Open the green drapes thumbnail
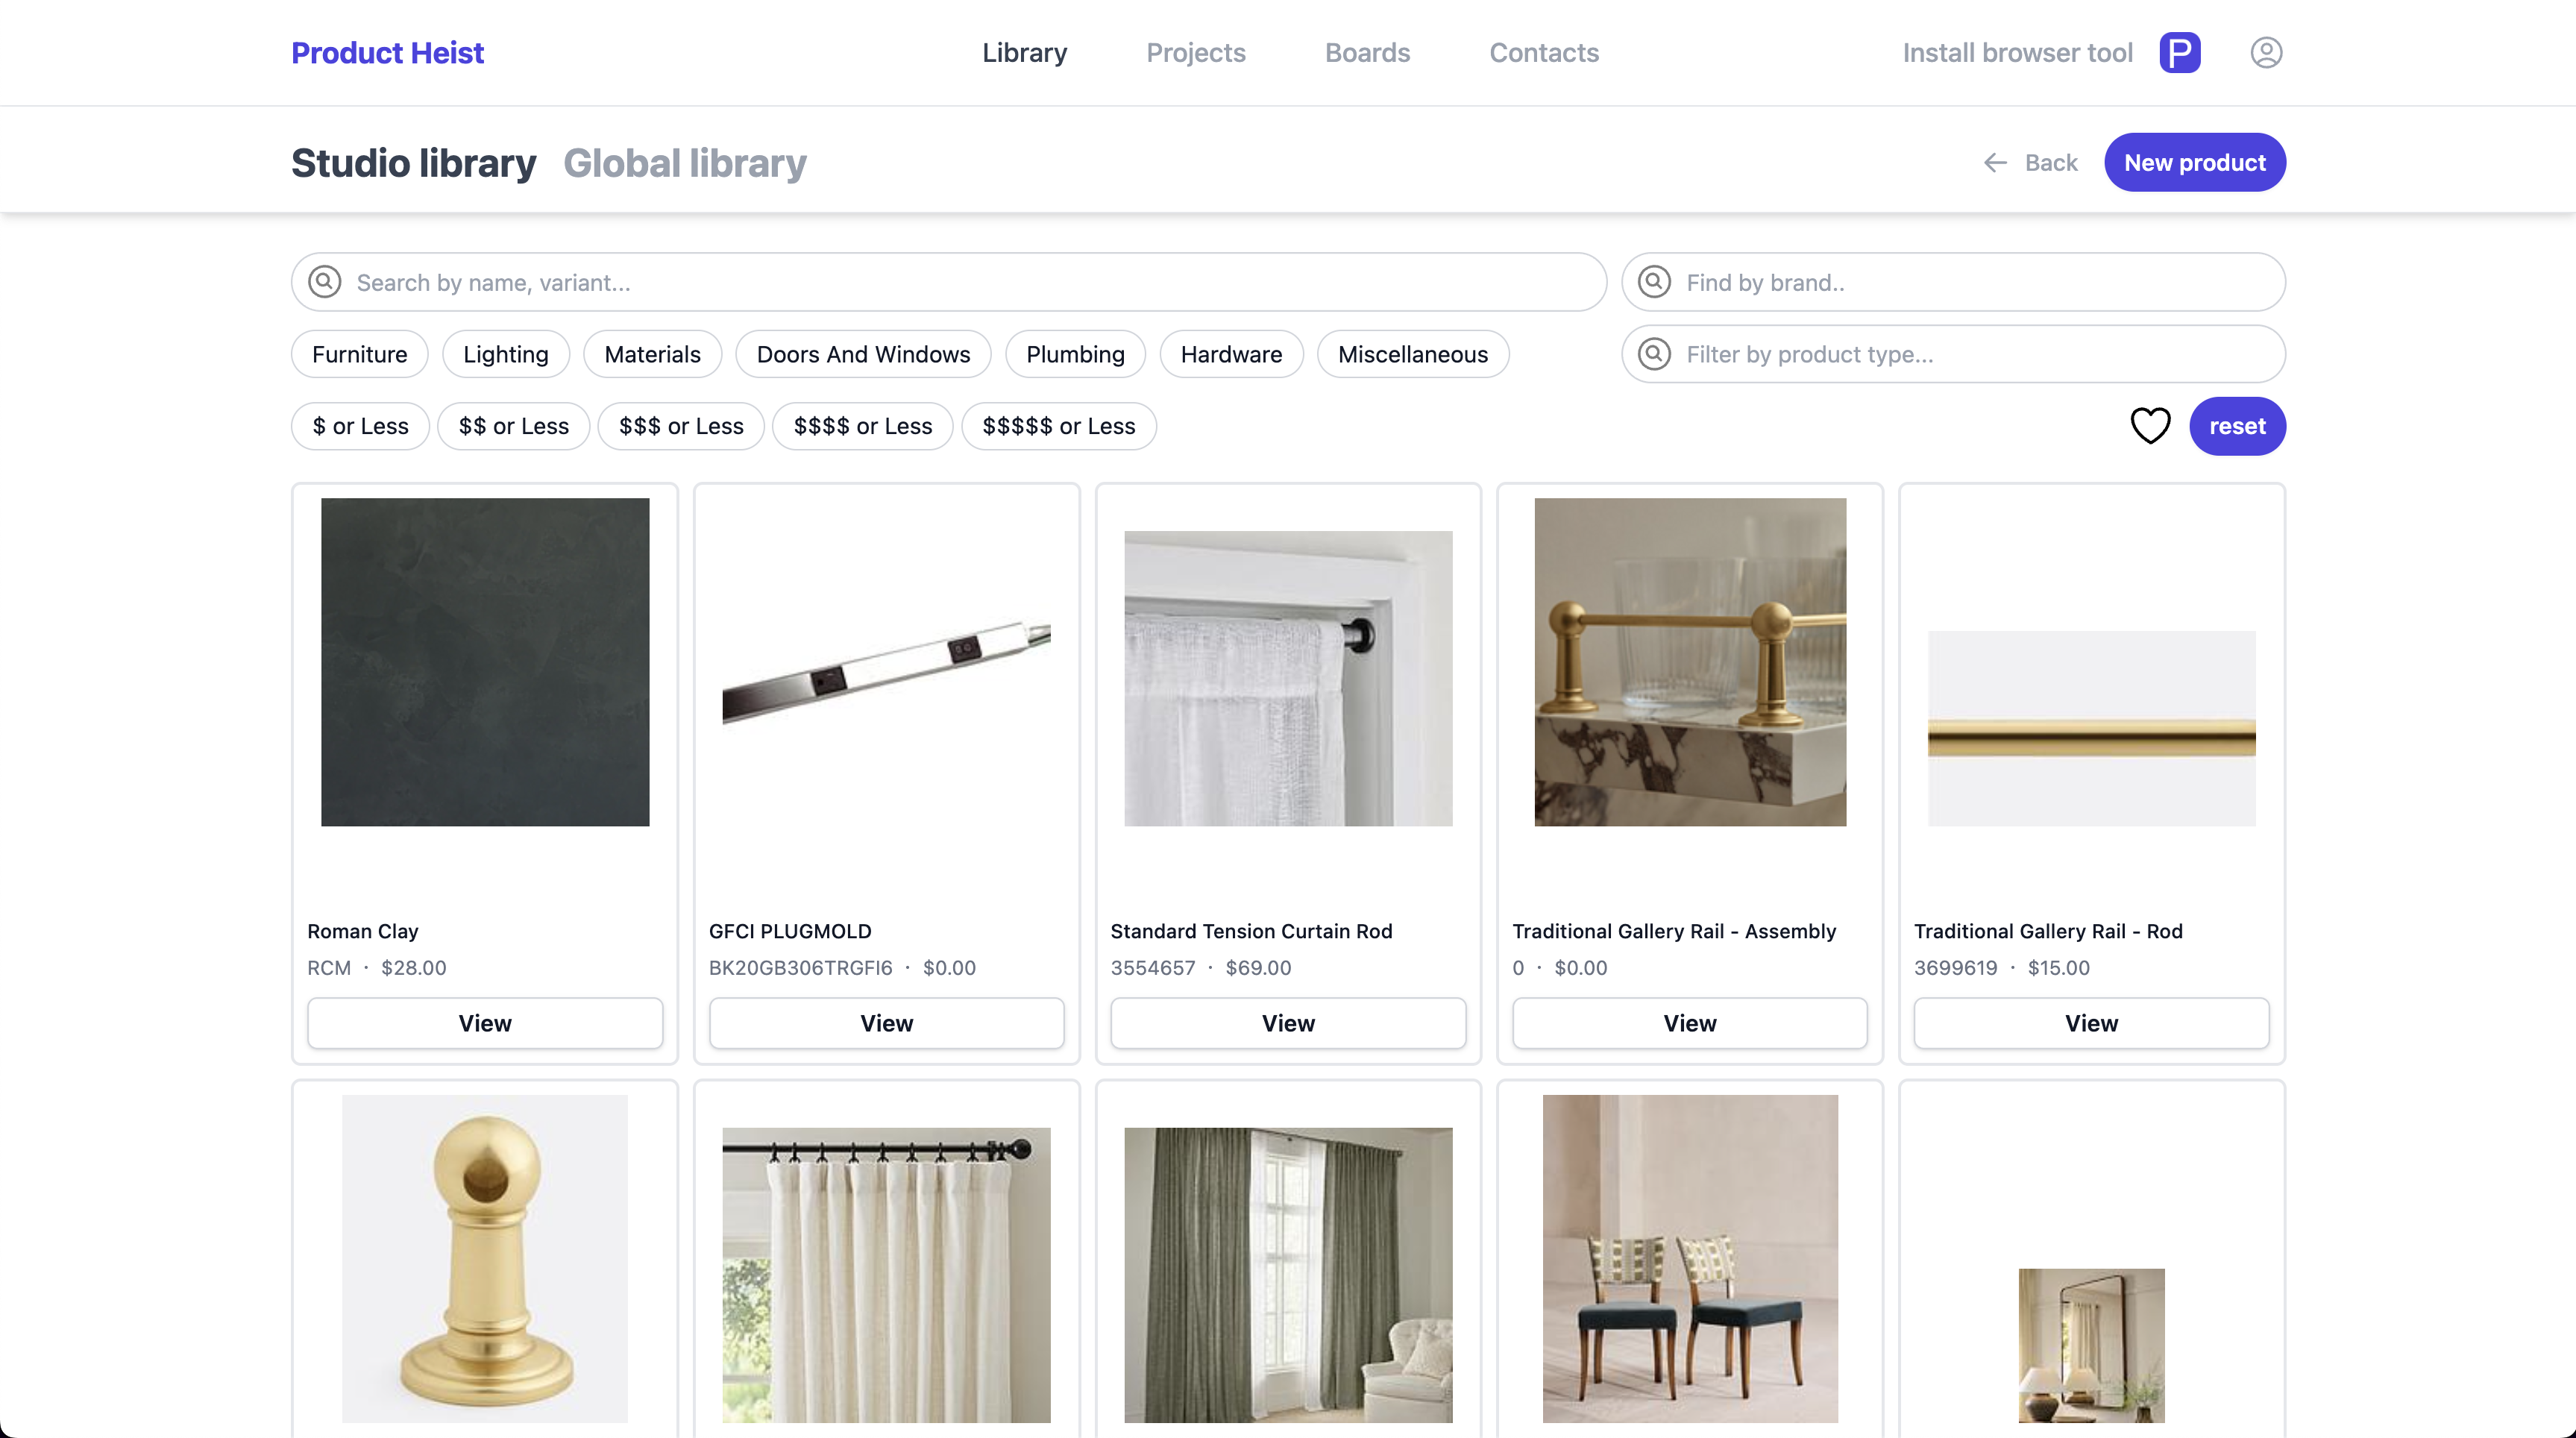 pos(1288,1275)
